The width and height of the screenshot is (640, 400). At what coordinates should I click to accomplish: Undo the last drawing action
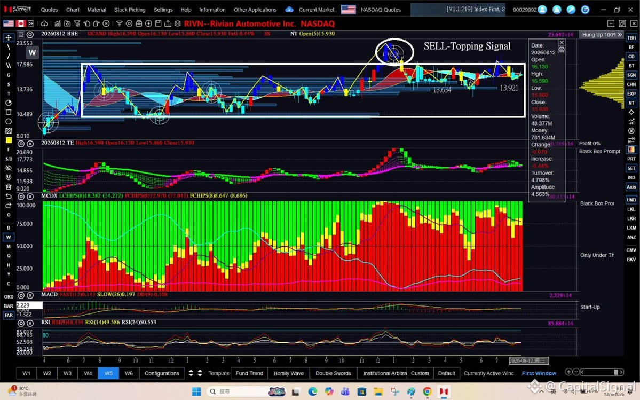pos(8,196)
